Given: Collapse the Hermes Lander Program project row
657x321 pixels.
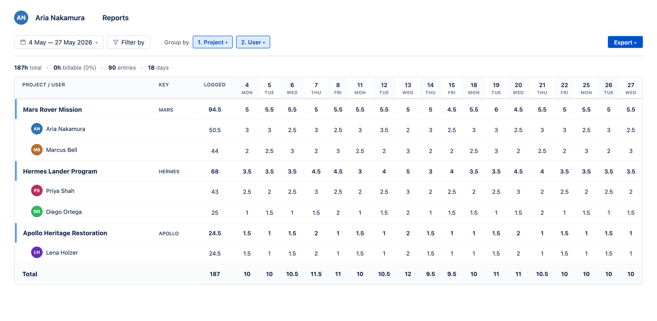Looking at the screenshot, I should [60, 171].
